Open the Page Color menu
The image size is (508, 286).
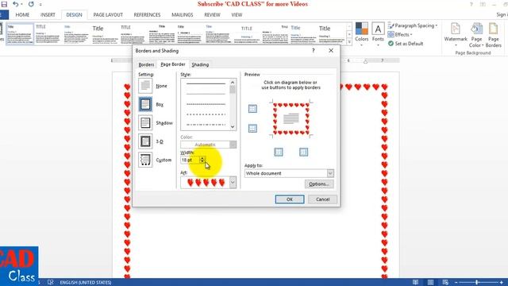(476, 35)
